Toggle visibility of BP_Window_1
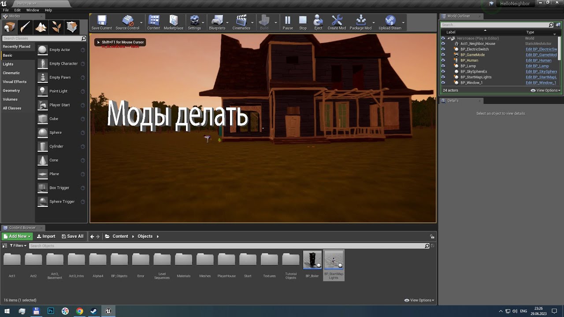 tap(443, 83)
